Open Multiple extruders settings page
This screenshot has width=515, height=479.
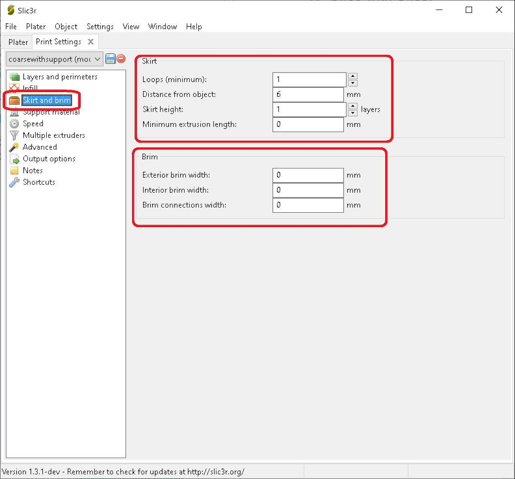54,135
